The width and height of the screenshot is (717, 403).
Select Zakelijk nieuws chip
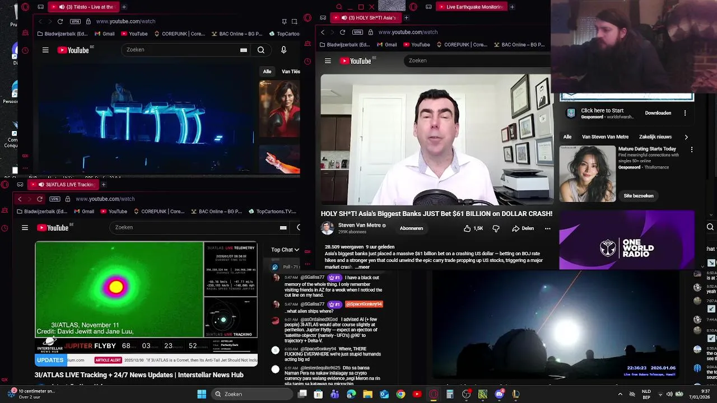[x=655, y=137]
